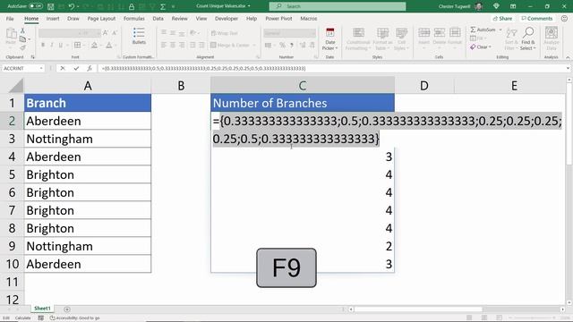Expand the formula bar with right-side chevron

pyautogui.click(x=568, y=68)
